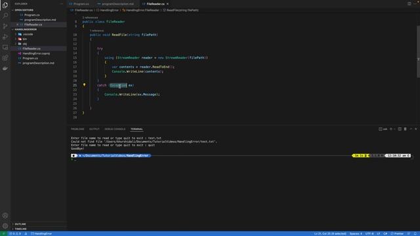Click the HandlingError project in status bar
Viewport: 420px width, 236px height.
coord(41,233)
